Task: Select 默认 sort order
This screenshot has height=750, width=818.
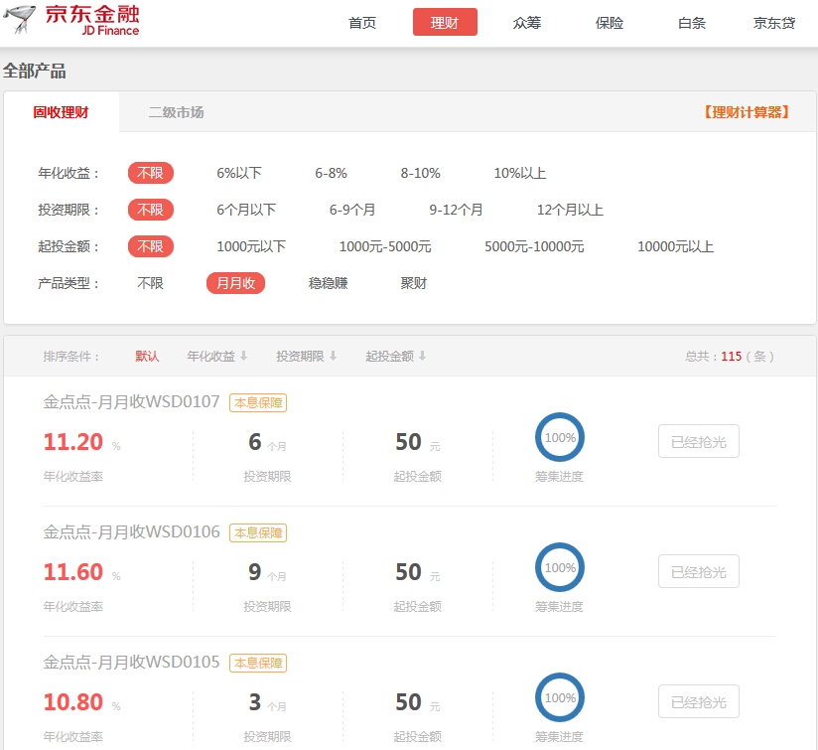Action: [x=147, y=357]
